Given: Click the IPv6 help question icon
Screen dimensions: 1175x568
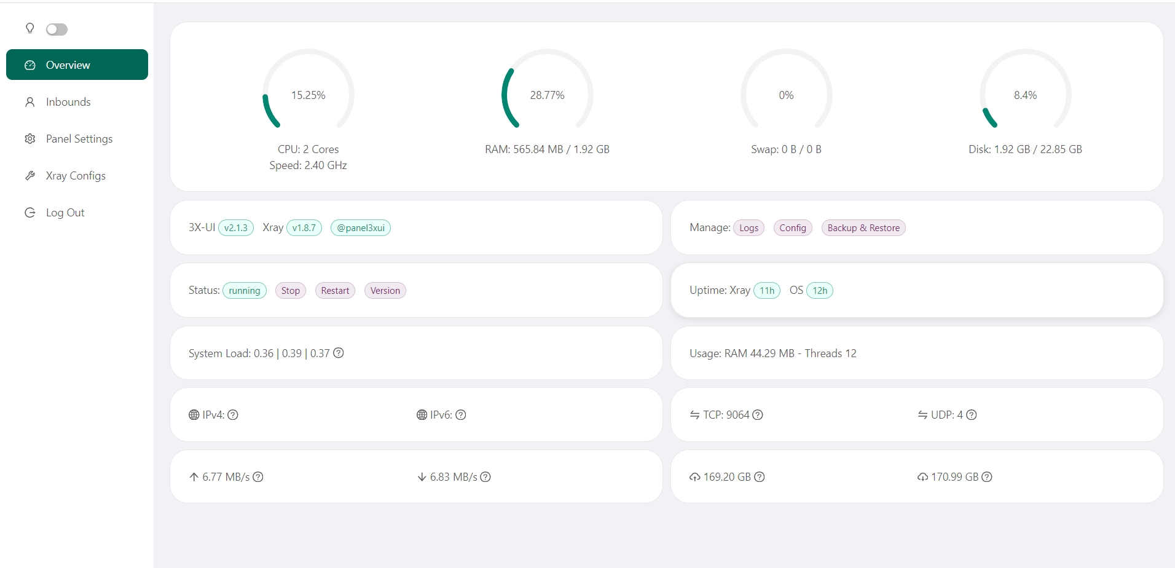Looking at the screenshot, I should pyautogui.click(x=461, y=415).
